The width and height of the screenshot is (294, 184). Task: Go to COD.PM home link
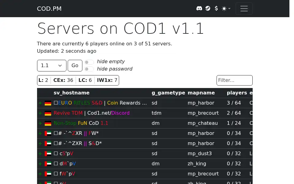[49, 9]
